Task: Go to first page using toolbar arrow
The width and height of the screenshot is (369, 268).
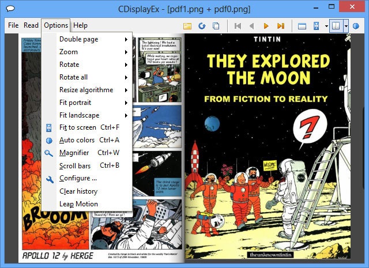Action: (x=238, y=26)
